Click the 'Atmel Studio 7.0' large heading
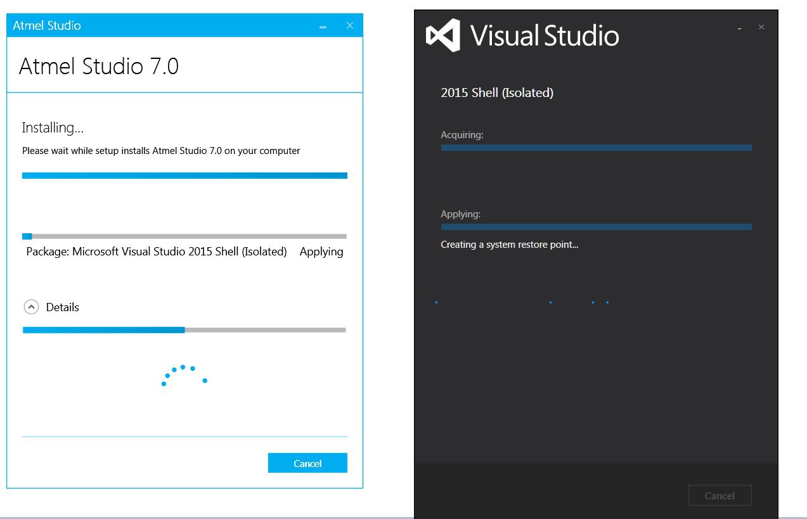The height and width of the screenshot is (519, 807). coord(99,66)
